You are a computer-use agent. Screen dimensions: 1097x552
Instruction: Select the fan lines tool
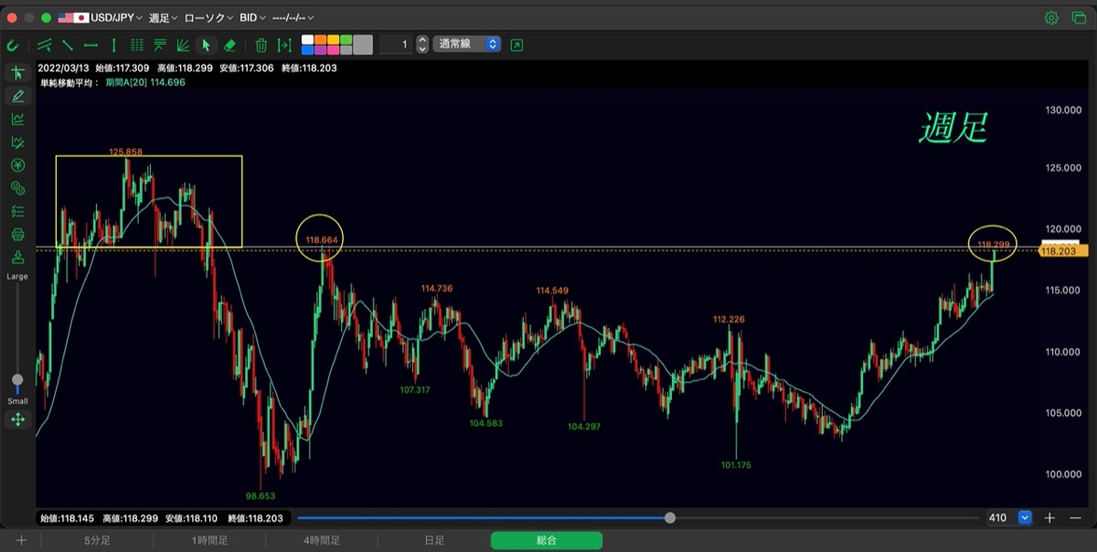tap(183, 45)
